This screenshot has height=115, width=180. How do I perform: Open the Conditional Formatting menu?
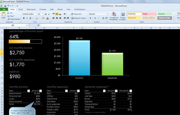[x=114, y=16]
